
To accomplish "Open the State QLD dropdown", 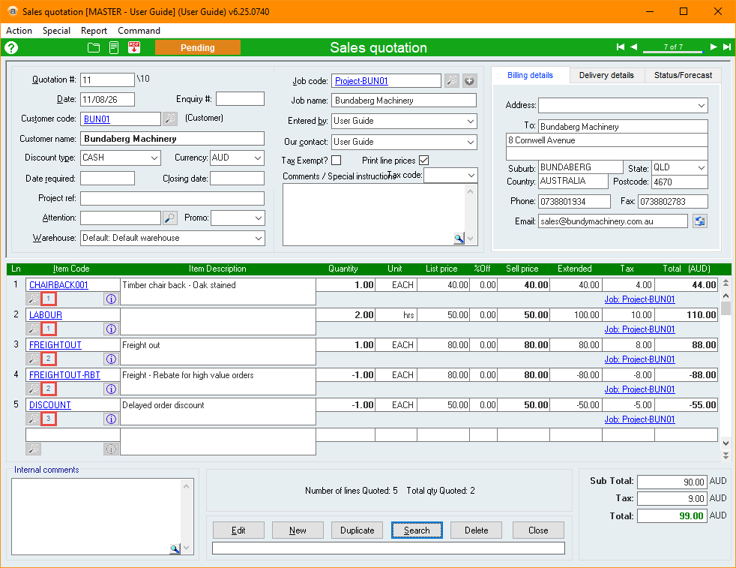I will (x=702, y=168).
